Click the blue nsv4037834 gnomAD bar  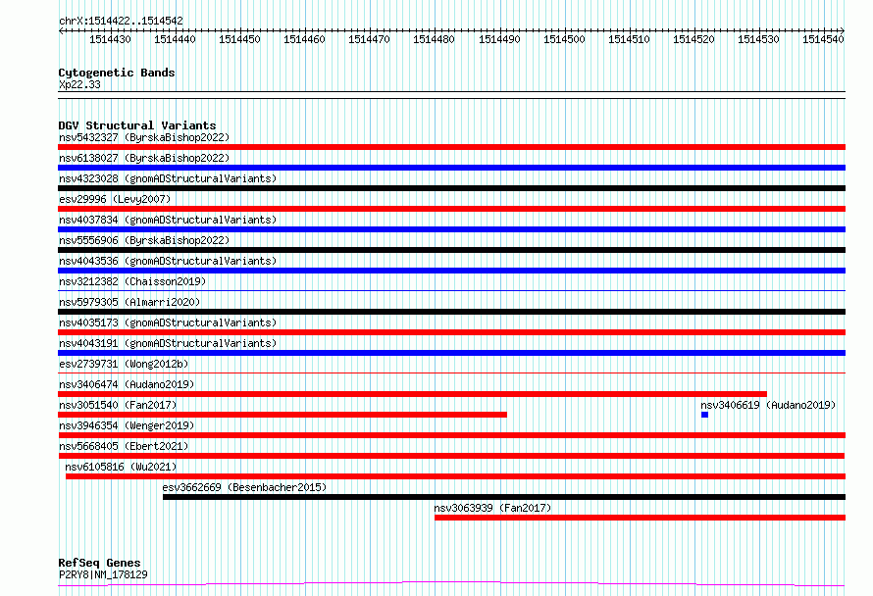451,229
